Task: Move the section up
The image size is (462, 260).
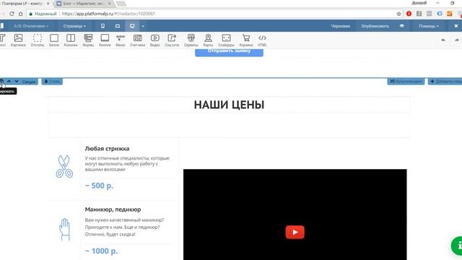Action: (x=9, y=82)
